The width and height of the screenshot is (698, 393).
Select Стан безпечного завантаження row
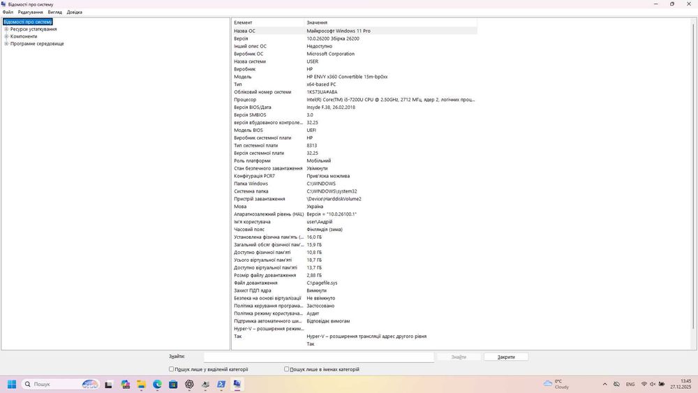pyautogui.click(x=355, y=168)
